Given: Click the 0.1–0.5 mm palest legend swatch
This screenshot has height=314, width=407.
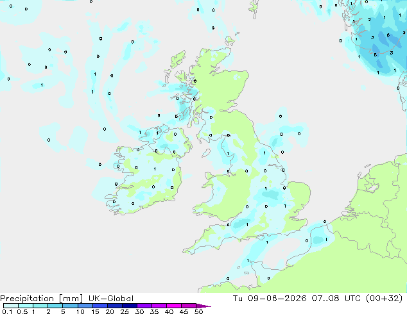Looking at the screenshot, I should click(11, 306).
